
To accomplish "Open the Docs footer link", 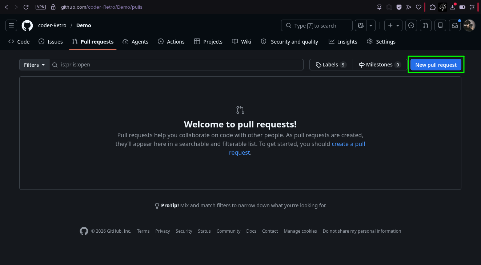I will point(251,231).
